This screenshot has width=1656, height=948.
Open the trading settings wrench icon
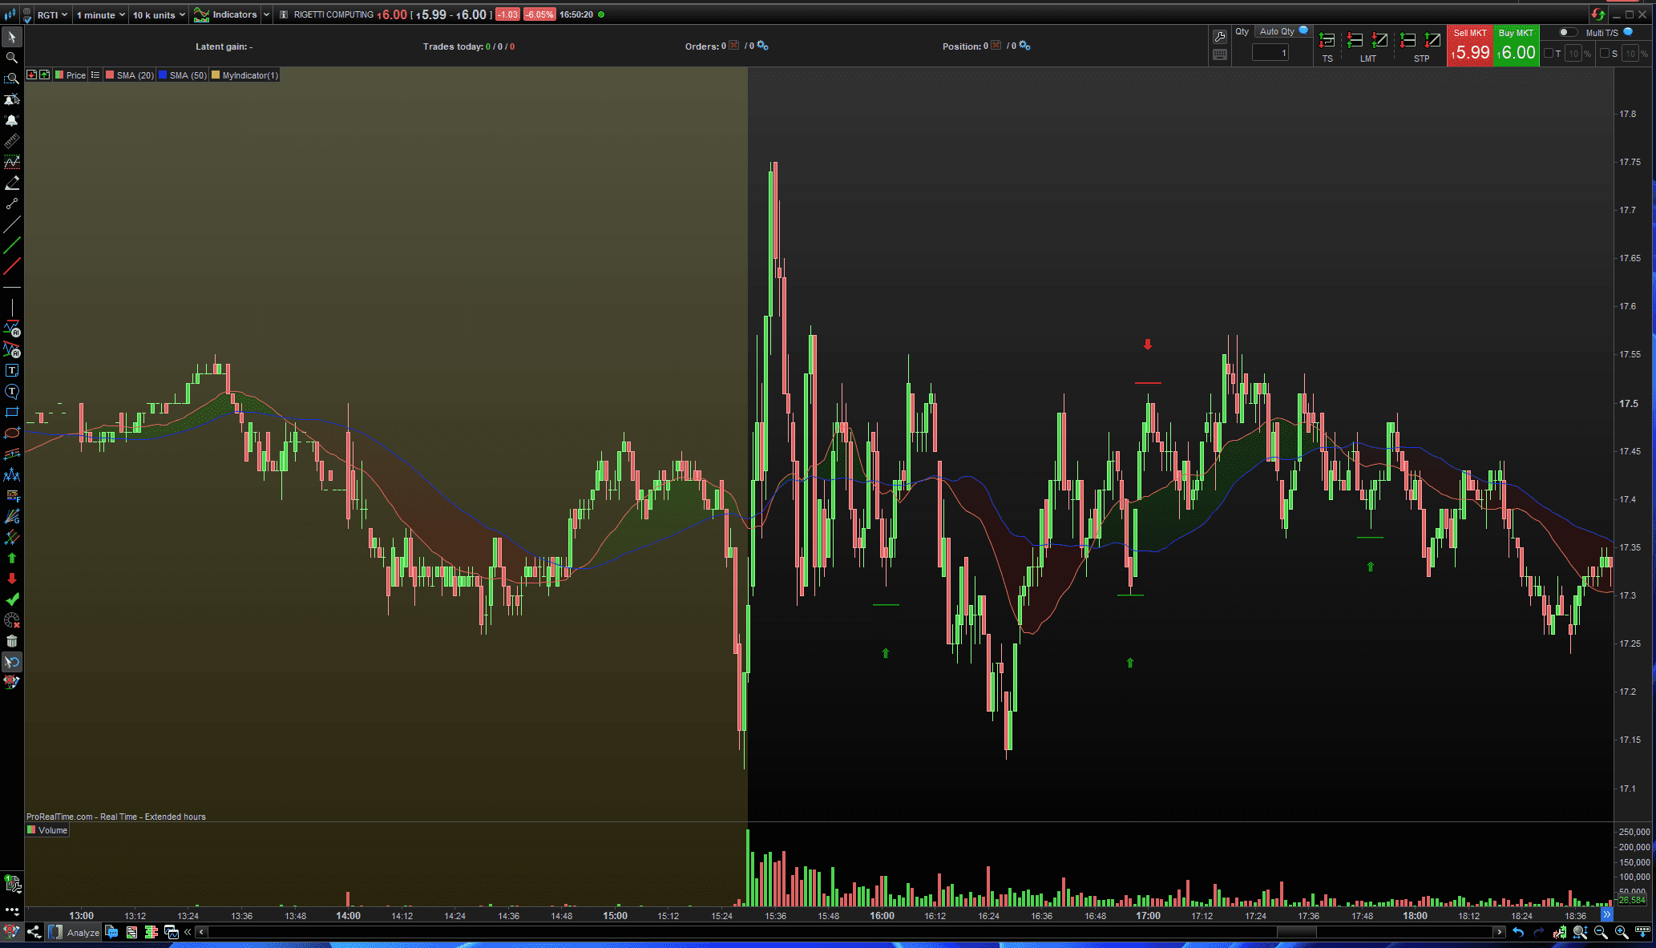pyautogui.click(x=1220, y=37)
